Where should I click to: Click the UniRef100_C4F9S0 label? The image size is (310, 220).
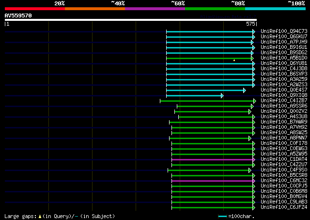pyautogui.click(x=284, y=170)
